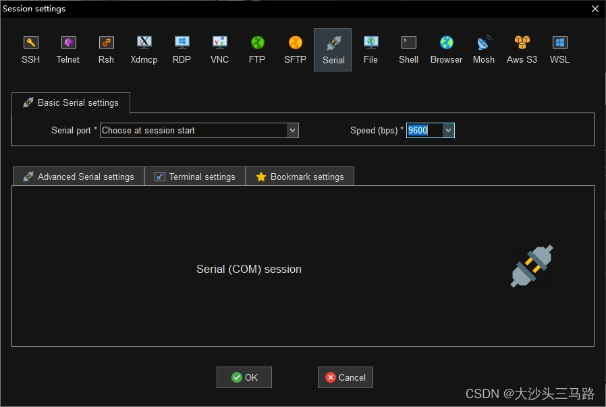Close the Session settings dialog
The image size is (606, 407).
coord(595,9)
